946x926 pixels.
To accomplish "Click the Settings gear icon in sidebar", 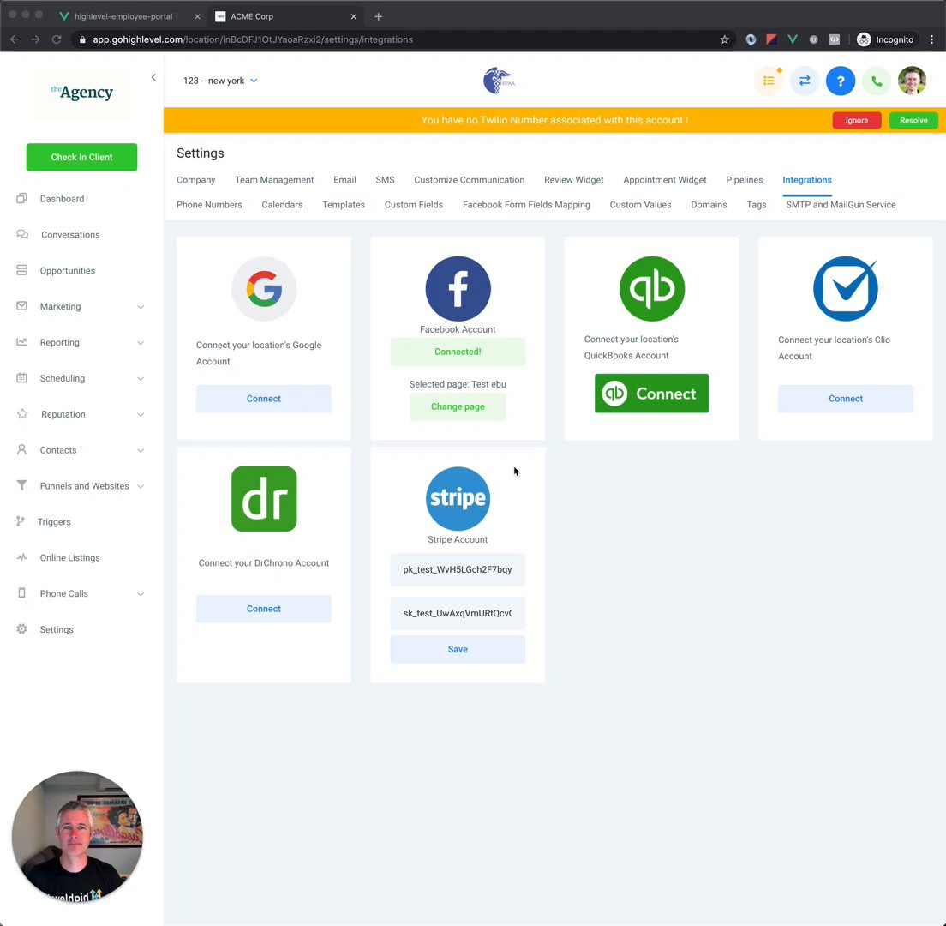I will point(21,629).
